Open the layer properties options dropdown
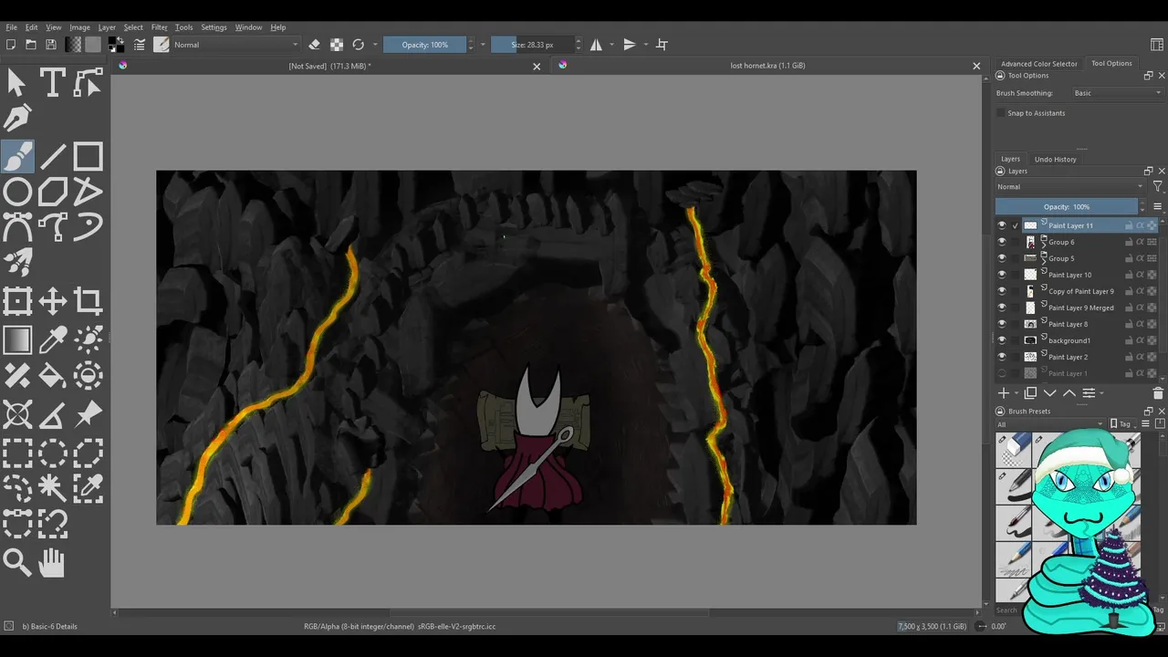This screenshot has width=1168, height=657. click(x=1091, y=393)
